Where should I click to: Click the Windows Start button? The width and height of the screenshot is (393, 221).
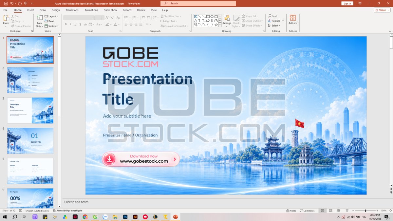pyautogui.click(x=5, y=217)
